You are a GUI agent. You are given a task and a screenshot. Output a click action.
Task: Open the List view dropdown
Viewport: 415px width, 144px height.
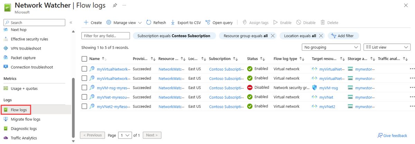[x=387, y=47]
